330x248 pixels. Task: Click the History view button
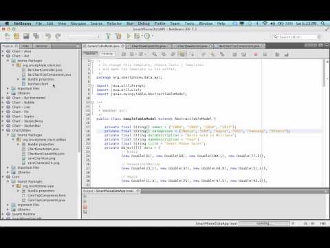(107, 54)
